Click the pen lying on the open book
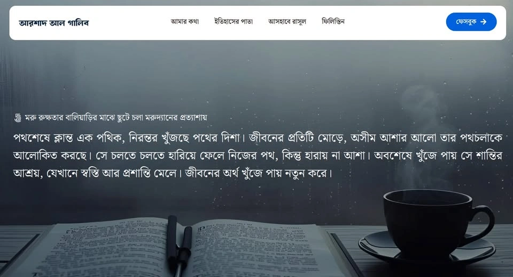Image resolution: width=513 pixels, height=277 pixels. [x=180, y=245]
